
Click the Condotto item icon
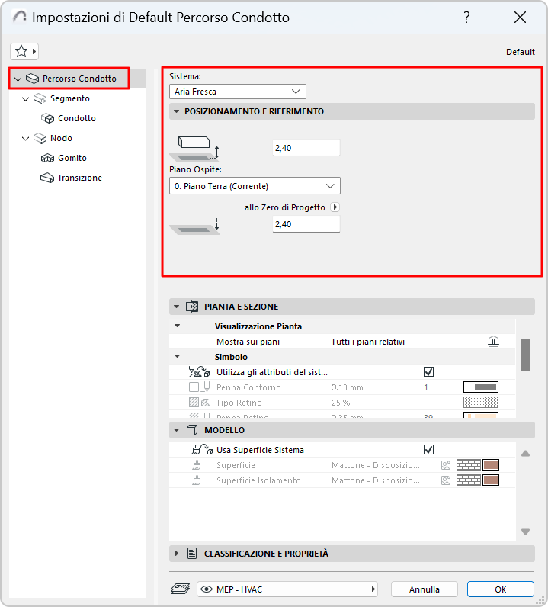coord(47,118)
